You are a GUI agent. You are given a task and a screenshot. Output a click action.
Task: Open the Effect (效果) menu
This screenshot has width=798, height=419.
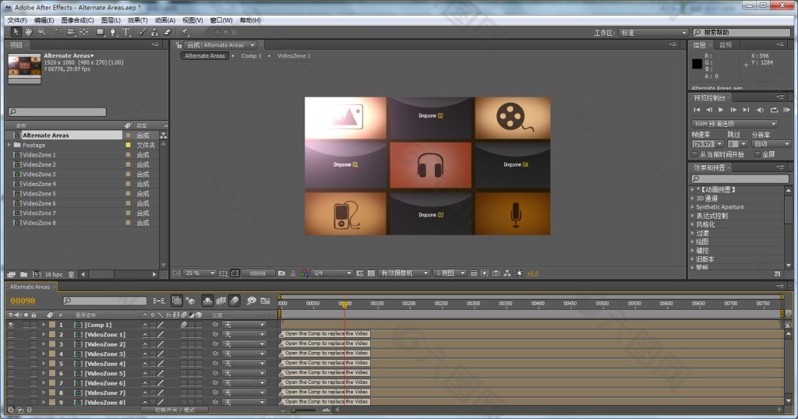(137, 20)
